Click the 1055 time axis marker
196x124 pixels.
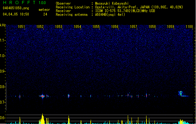pyautogui.click(x=96, y=26)
